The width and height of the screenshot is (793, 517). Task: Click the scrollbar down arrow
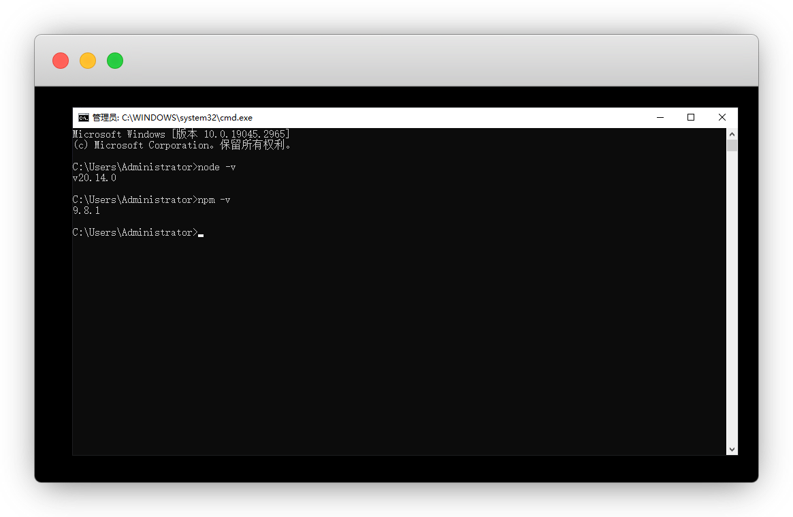click(732, 450)
